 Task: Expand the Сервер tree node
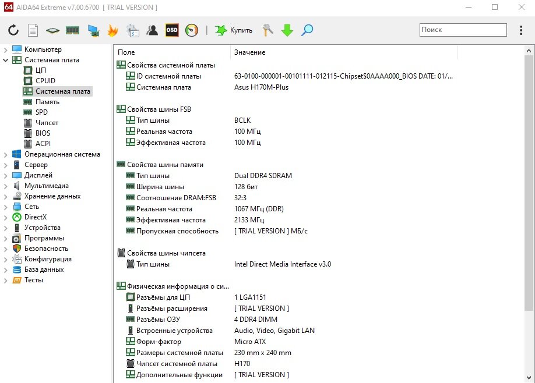pos(5,165)
